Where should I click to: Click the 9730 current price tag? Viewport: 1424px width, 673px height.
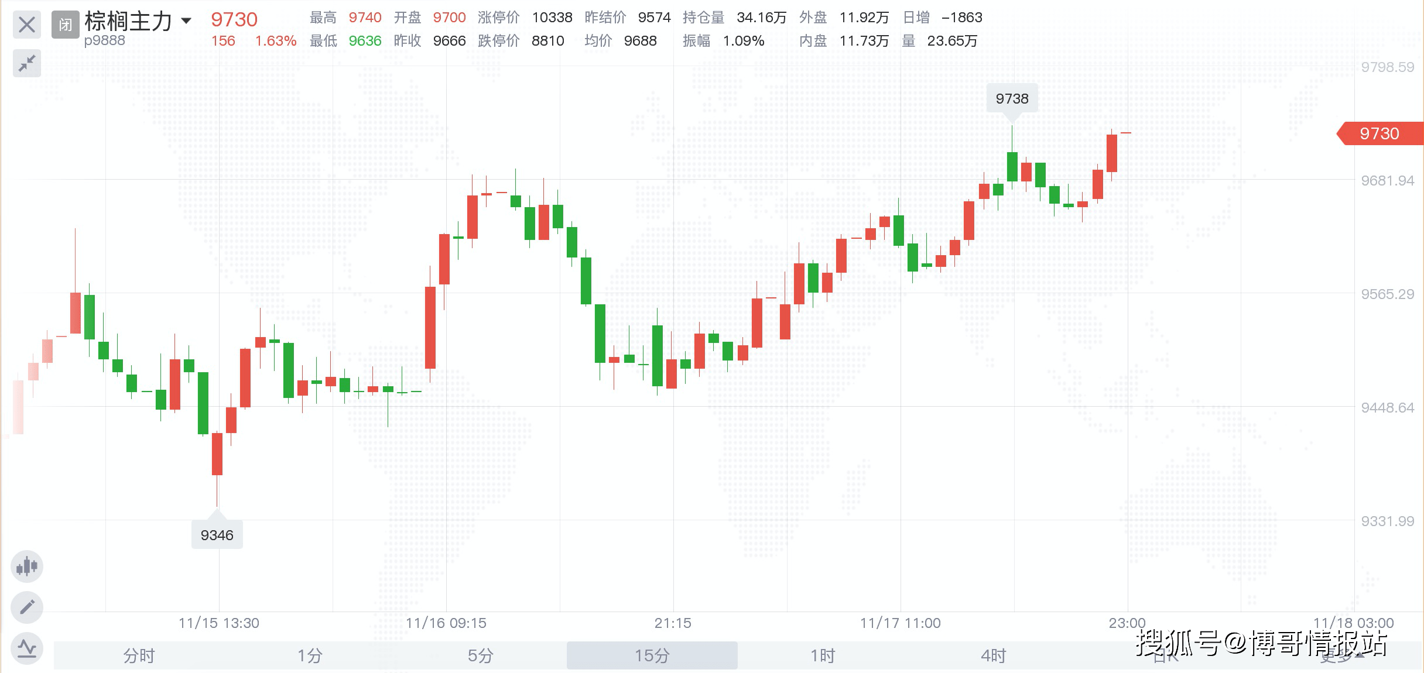click(x=1380, y=133)
